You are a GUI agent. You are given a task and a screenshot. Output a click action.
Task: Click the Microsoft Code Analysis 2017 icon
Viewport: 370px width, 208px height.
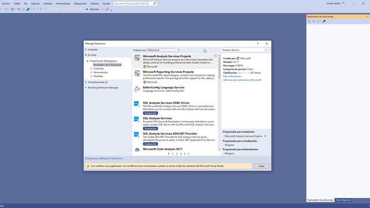pos(138,150)
